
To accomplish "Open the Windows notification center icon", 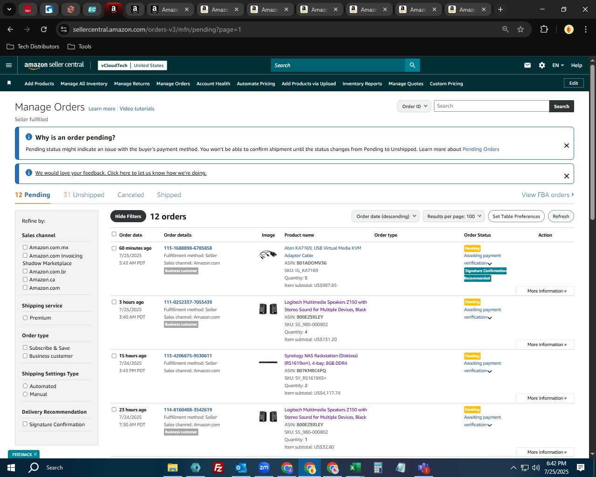I will point(581,468).
